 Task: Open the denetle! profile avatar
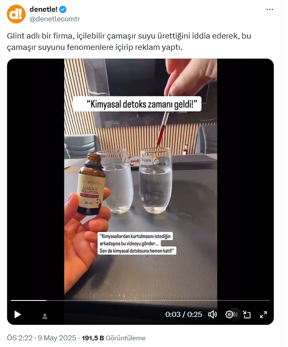click(16, 14)
